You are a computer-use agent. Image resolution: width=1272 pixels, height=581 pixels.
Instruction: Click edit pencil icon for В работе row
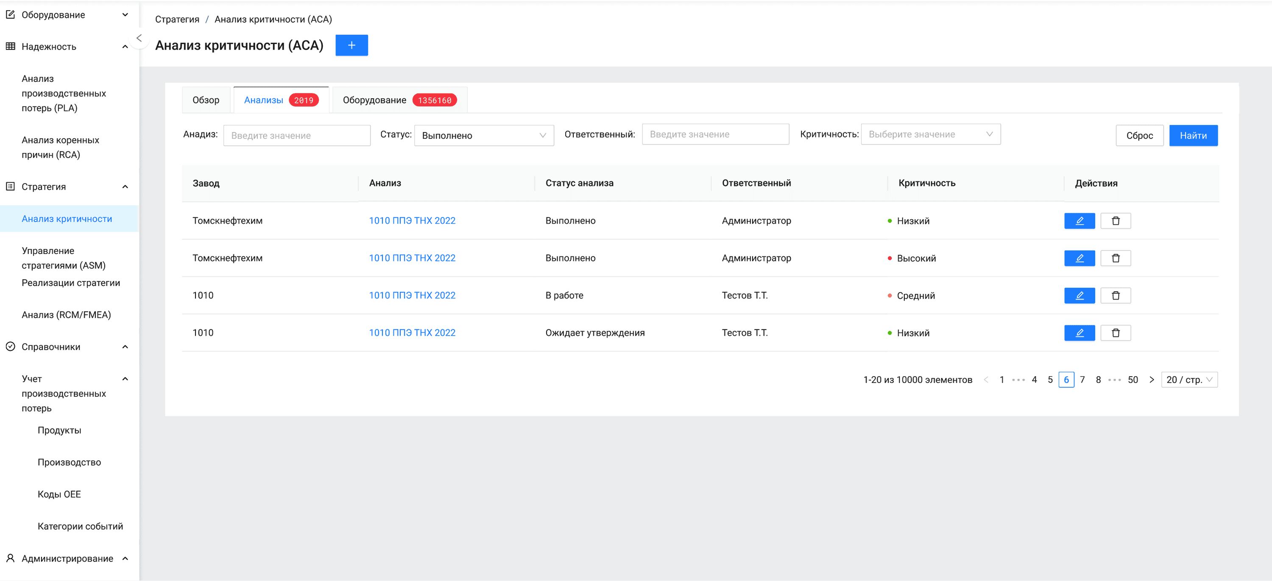(x=1079, y=295)
